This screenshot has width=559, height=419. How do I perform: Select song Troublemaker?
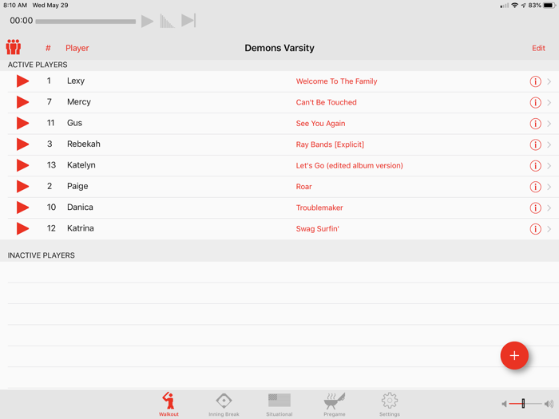(319, 208)
